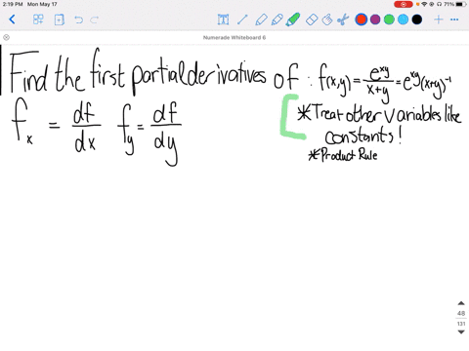Select the green highlighter tool
The height and width of the screenshot is (351, 469).
pos(293,19)
